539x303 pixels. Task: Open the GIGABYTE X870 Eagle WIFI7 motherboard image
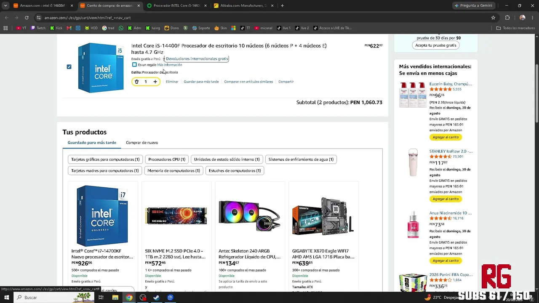click(x=323, y=215)
